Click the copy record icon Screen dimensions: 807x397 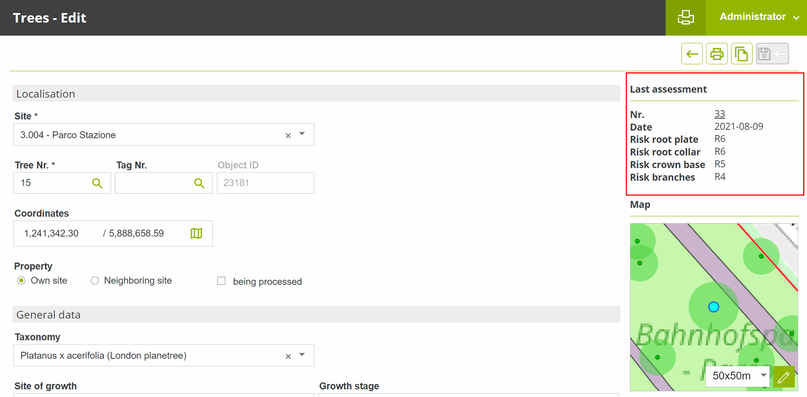pyautogui.click(x=741, y=54)
